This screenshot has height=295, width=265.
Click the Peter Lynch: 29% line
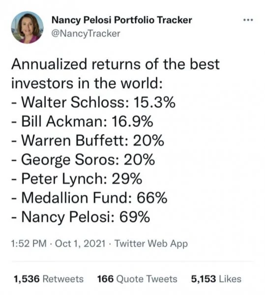point(77,179)
